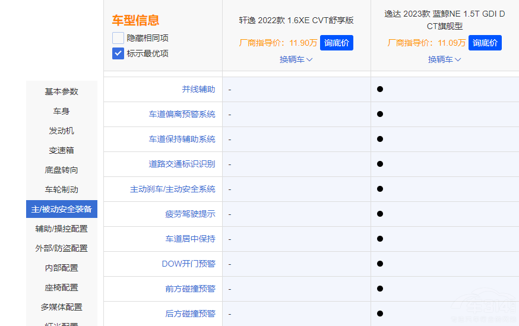The image size is (519, 326).
Task: Go to 变速箱 section
Action: pyautogui.click(x=61, y=150)
